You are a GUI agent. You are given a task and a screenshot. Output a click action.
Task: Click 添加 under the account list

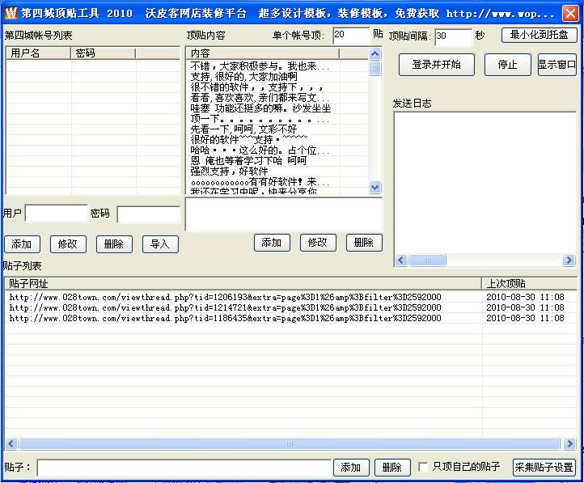click(x=22, y=244)
